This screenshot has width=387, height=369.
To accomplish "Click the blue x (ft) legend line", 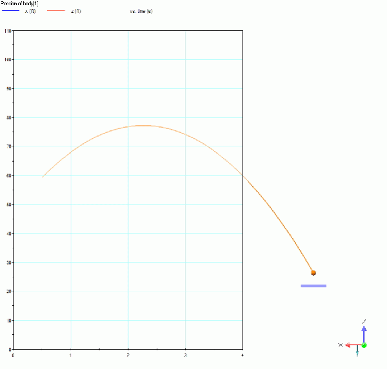I will click(10, 12).
